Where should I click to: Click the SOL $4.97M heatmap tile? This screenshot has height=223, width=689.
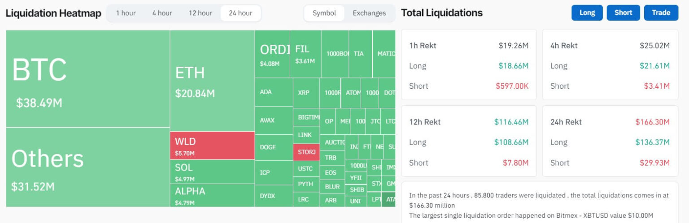pyautogui.click(x=212, y=172)
